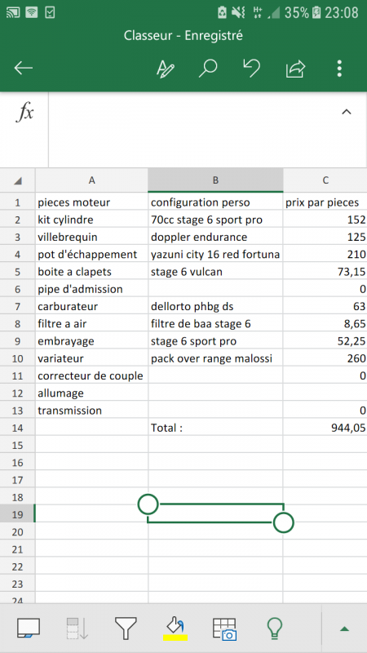
Task: Open the search magnifier tool
Action: click(x=208, y=69)
